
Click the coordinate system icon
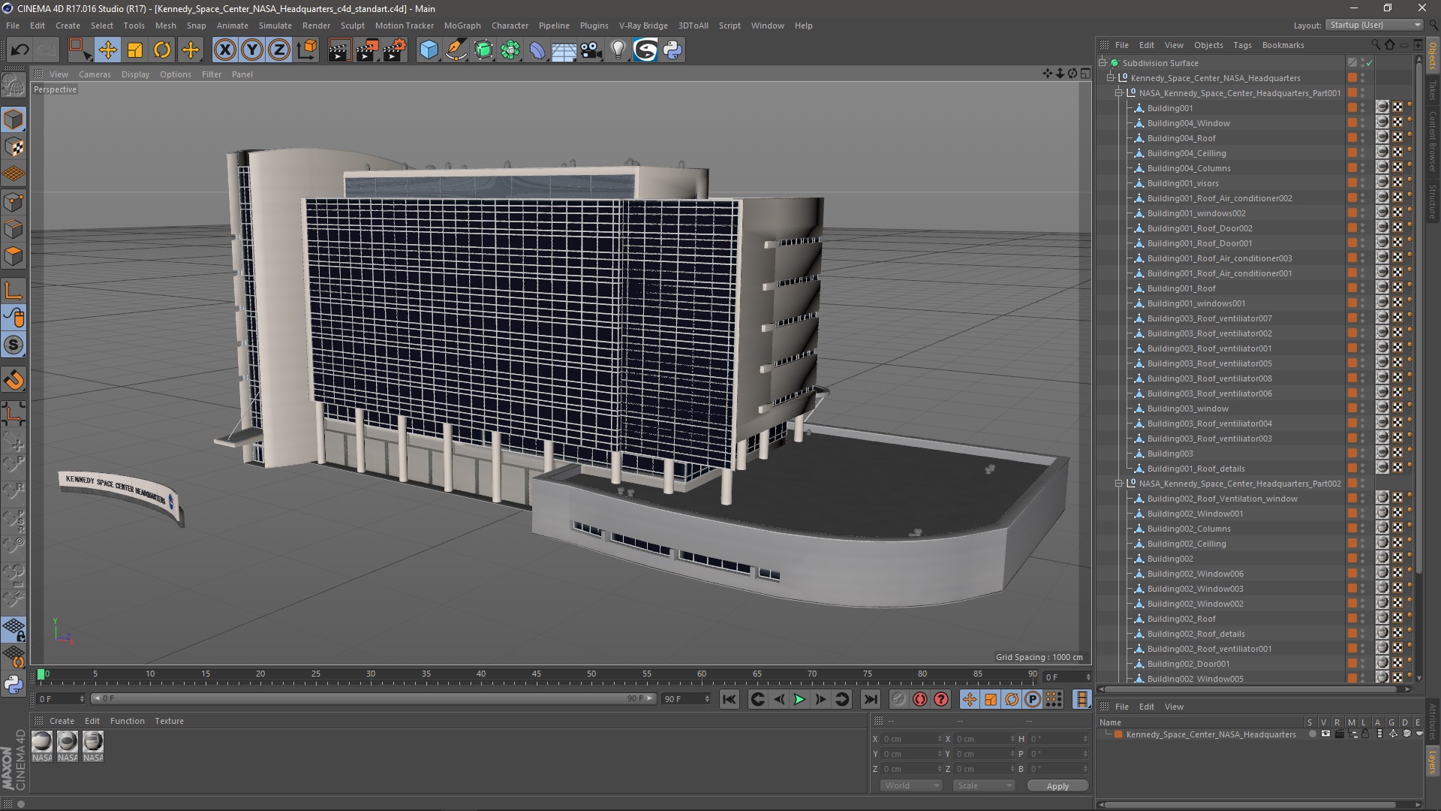[307, 50]
